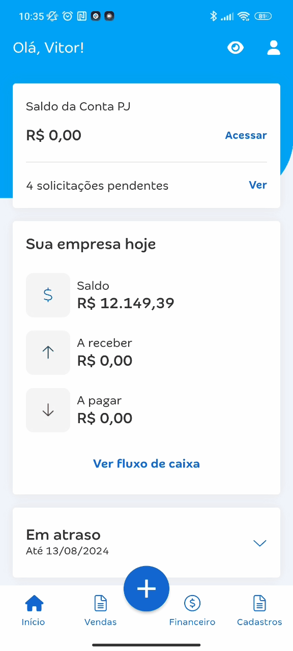This screenshot has height=651, width=293.
Task: View the 4 pending solicitations via Ver
Action: 257,185
